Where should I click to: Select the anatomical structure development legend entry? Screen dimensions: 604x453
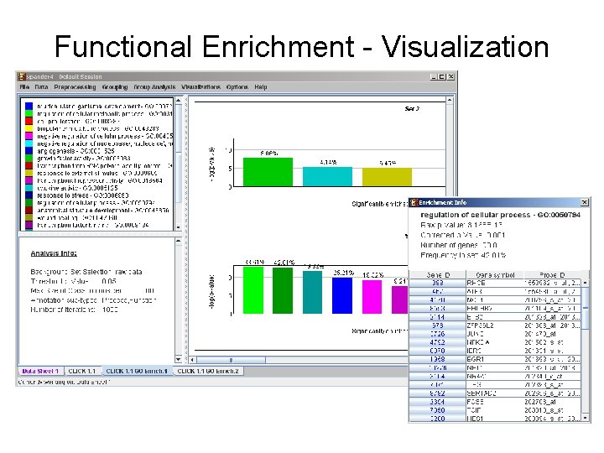[103, 211]
